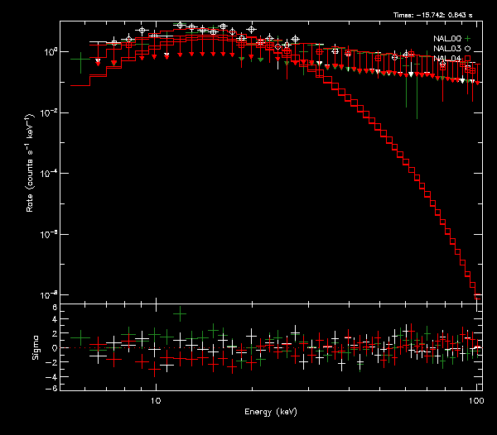Click the Sigma axis label

tap(36, 347)
